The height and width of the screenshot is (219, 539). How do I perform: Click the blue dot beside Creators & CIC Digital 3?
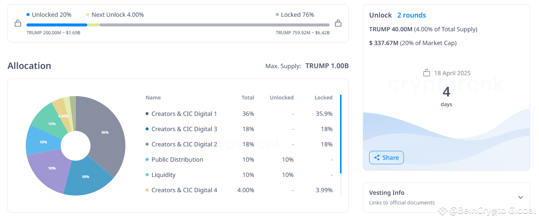click(147, 128)
